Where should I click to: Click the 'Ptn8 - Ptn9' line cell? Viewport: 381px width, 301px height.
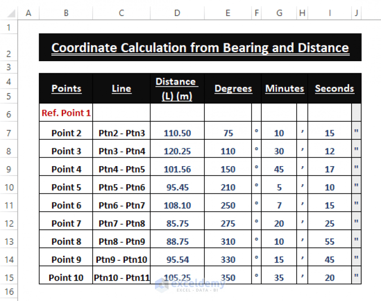(121, 239)
